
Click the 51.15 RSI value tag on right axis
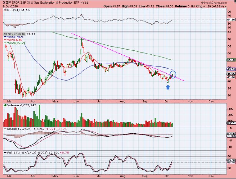[x=231, y=20]
